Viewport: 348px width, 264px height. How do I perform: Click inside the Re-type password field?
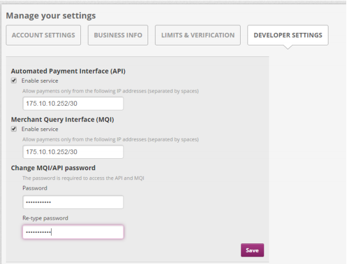click(73, 232)
